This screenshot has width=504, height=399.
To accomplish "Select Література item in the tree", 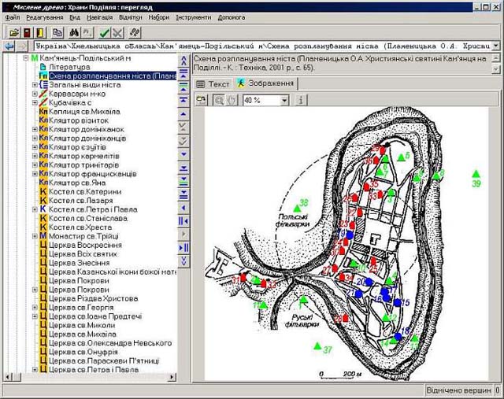I will point(70,68).
